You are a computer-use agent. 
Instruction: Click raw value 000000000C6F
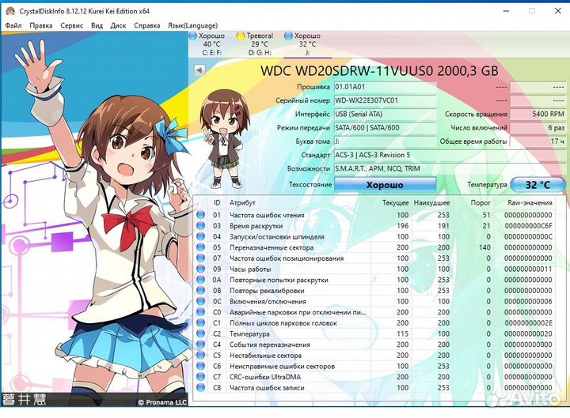[528, 226]
